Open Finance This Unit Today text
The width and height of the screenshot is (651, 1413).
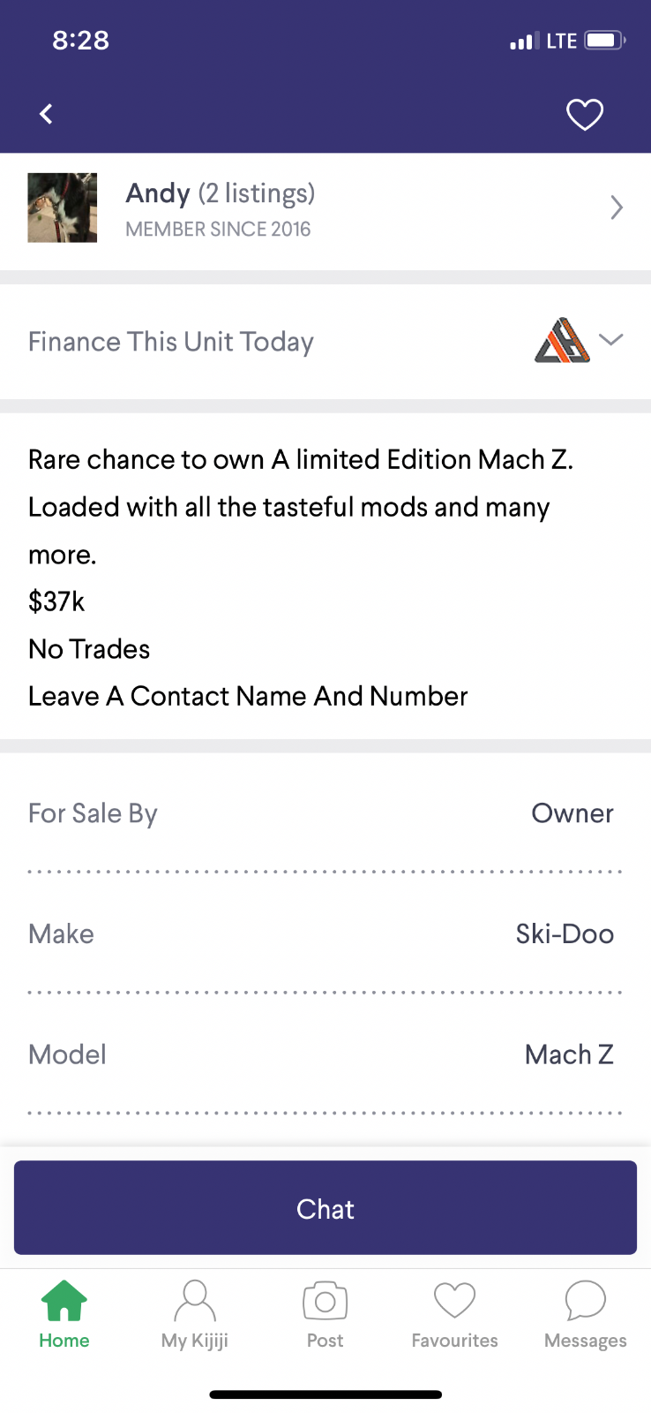click(x=171, y=342)
